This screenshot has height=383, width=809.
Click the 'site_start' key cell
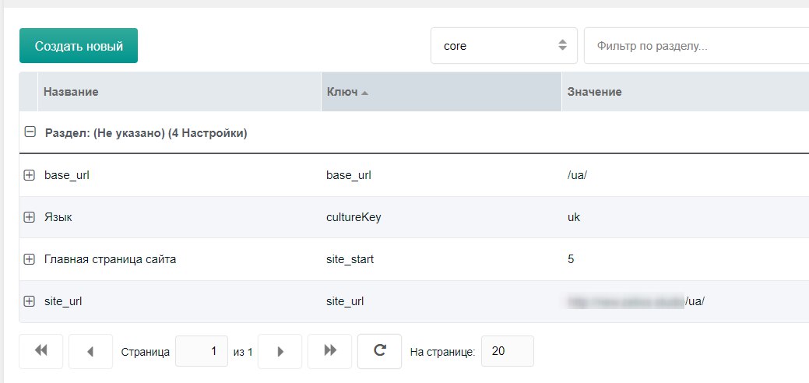(x=350, y=259)
